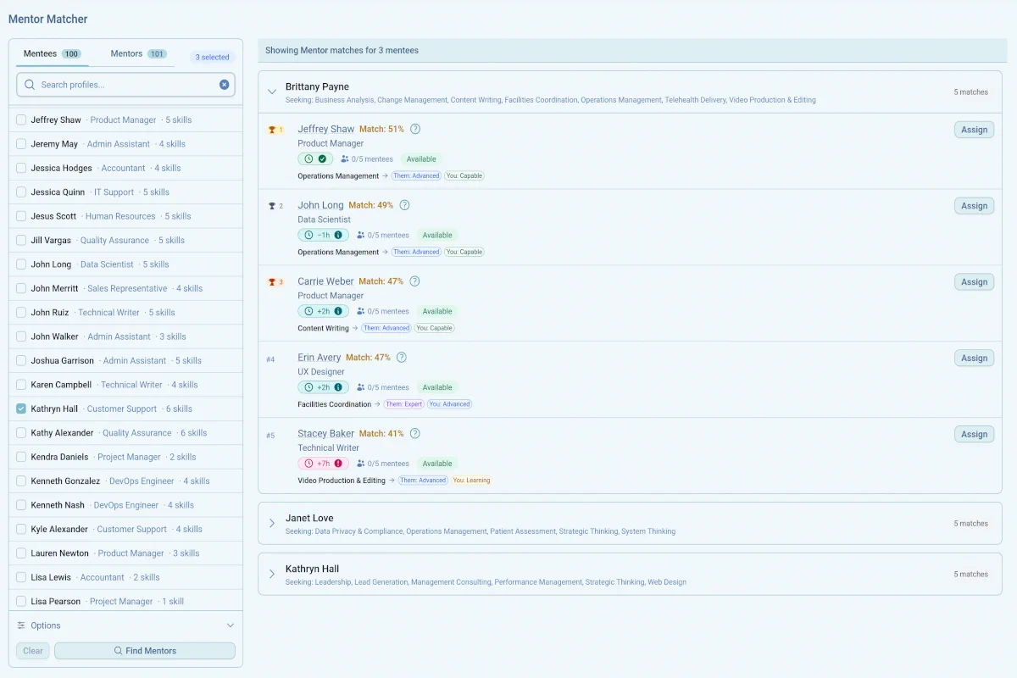Click mentees people icon for Carrie Weber
Screen dimensions: 1017x678
point(361,312)
